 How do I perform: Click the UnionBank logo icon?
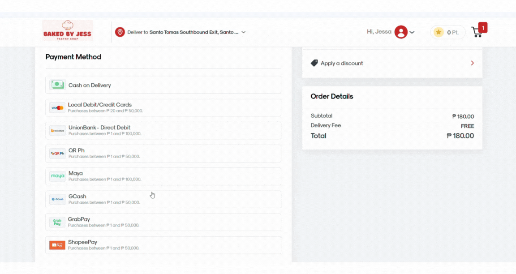point(57,131)
